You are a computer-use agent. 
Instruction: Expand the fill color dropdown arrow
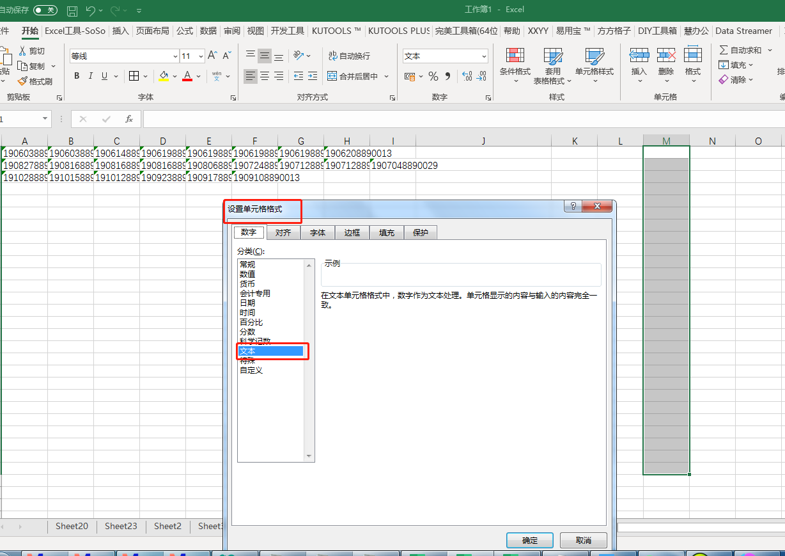pyautogui.click(x=175, y=76)
